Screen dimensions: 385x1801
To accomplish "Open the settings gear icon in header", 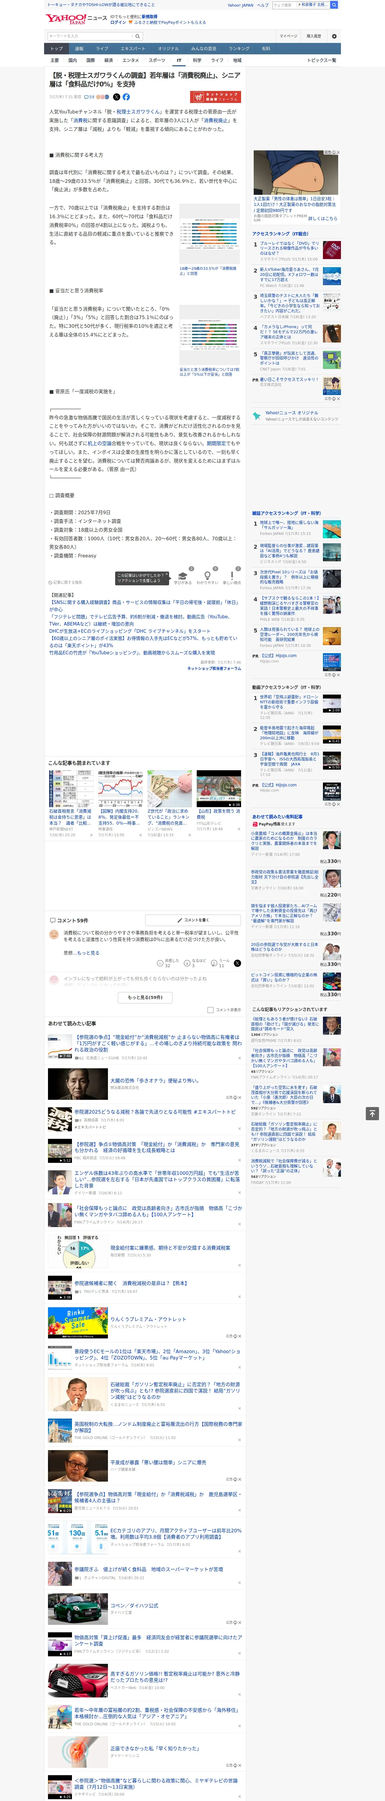I will 333,36.
